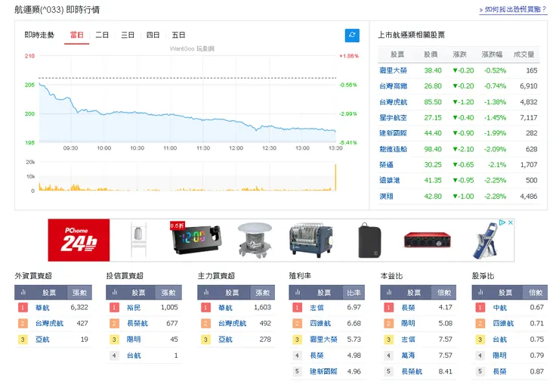Open 長榮航 in 投信買賣超 ranking

click(137, 323)
